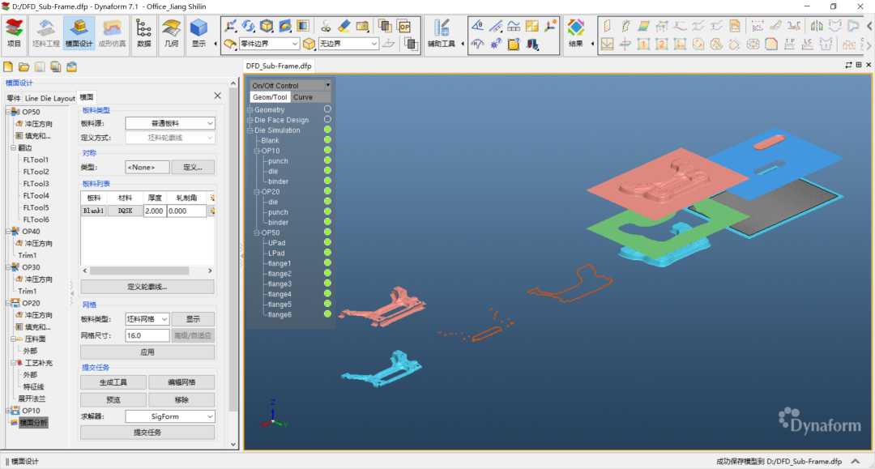875x469 pixels.
Task: Toggle UPad visibility indicator
Action: [x=327, y=242]
